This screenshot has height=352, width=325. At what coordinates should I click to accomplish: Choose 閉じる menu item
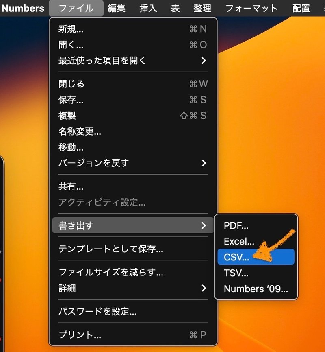133,84
